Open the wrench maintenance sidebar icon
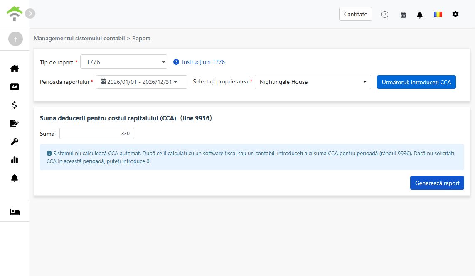The width and height of the screenshot is (475, 276). click(x=15, y=142)
